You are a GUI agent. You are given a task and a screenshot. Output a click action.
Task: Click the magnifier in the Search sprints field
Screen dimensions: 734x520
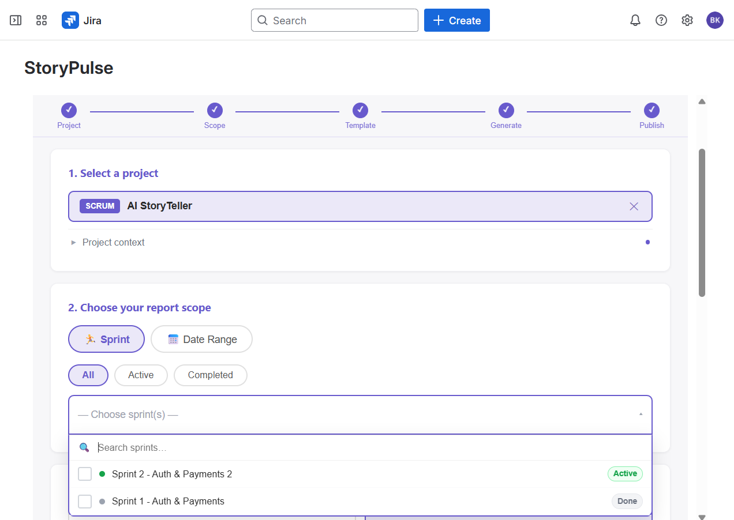tap(84, 447)
